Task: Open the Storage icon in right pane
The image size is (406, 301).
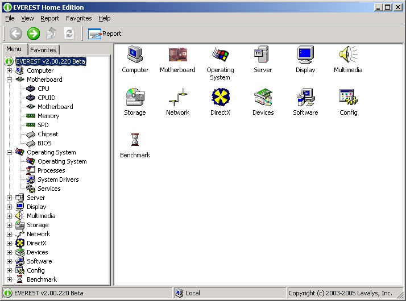Action: click(x=135, y=97)
